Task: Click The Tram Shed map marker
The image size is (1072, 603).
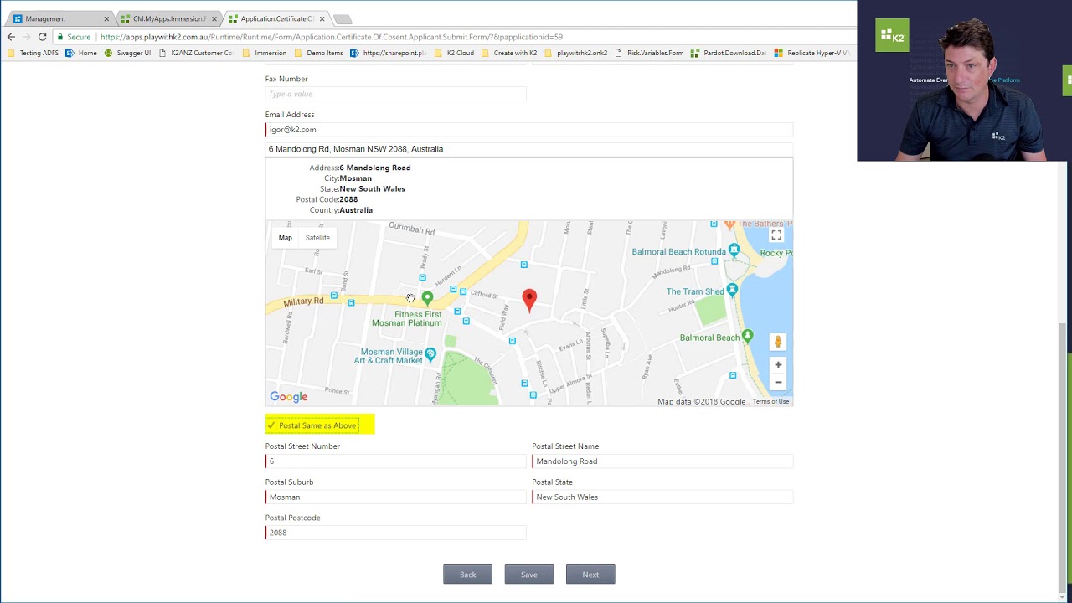Action: click(732, 290)
